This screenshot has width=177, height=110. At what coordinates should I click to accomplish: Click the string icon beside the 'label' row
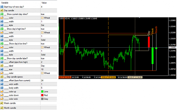(x=2, y=66)
